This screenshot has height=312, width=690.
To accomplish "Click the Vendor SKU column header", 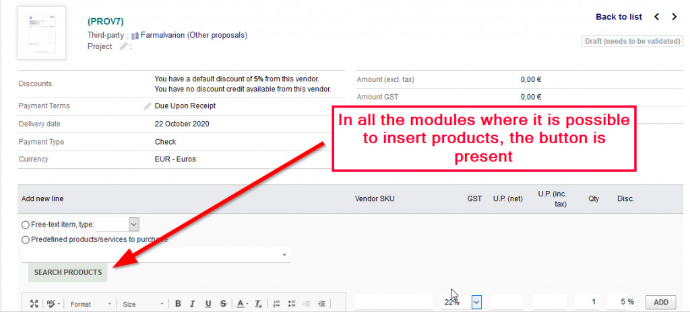I will (x=375, y=198).
